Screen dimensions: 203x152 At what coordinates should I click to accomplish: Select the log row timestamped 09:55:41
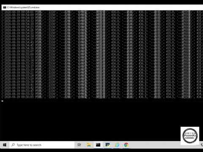102,85
